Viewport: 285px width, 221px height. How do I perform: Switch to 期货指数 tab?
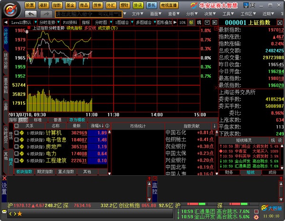(x=45, y=171)
